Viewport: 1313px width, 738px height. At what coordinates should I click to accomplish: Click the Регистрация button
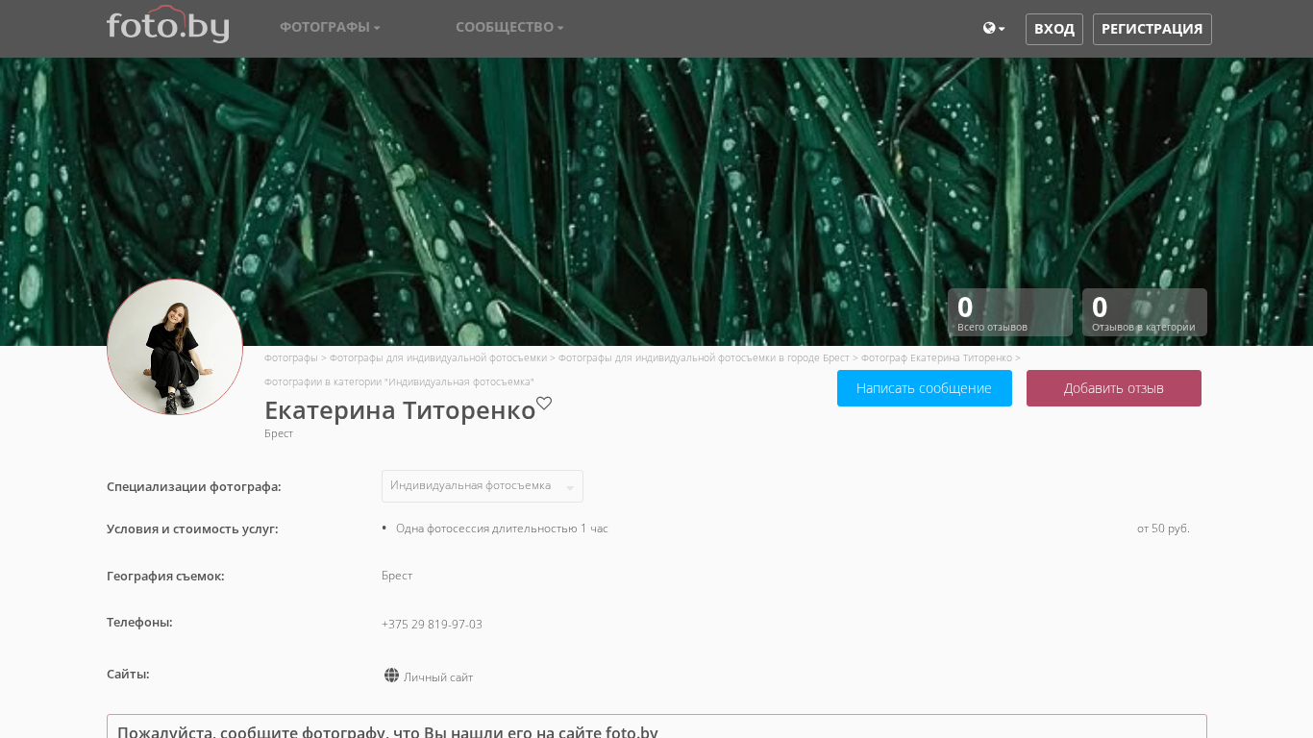1152,29
